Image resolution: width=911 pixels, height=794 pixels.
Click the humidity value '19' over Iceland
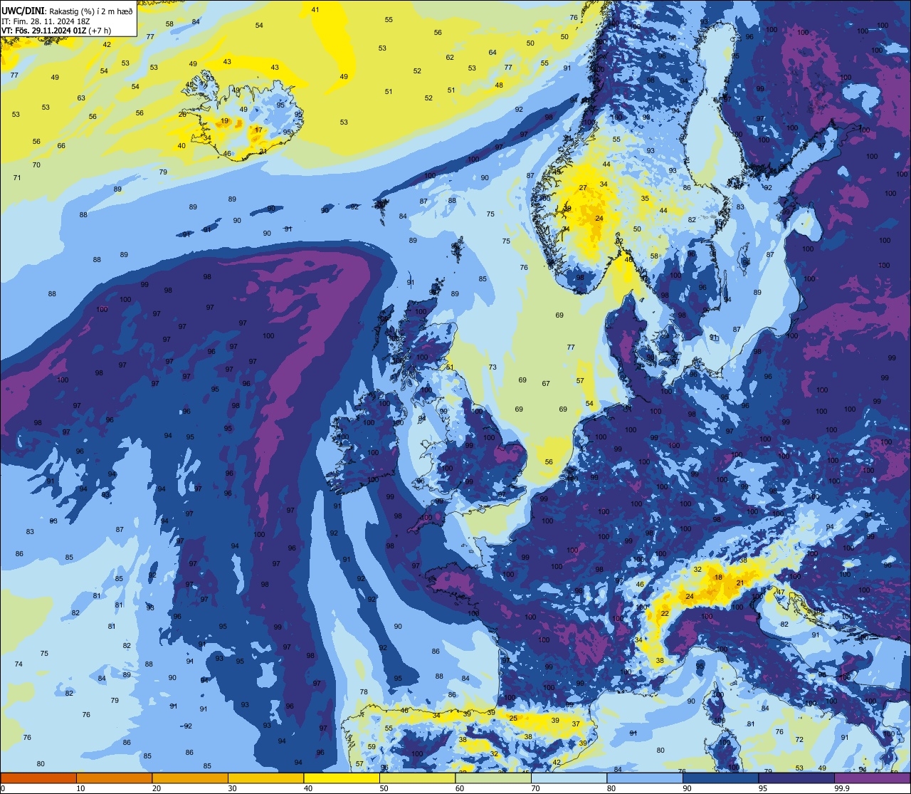tap(225, 121)
